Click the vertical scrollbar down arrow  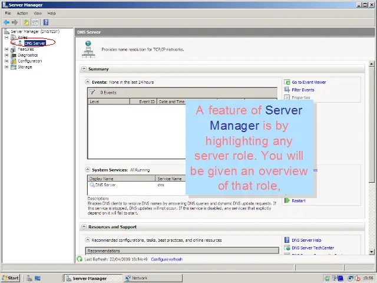pyautogui.click(x=372, y=252)
